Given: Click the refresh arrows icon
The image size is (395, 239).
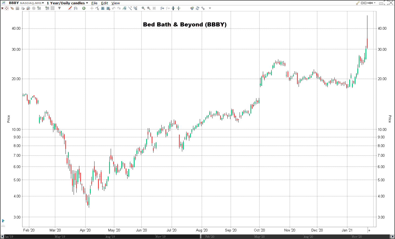Looking at the screenshot, I should tap(197, 8).
